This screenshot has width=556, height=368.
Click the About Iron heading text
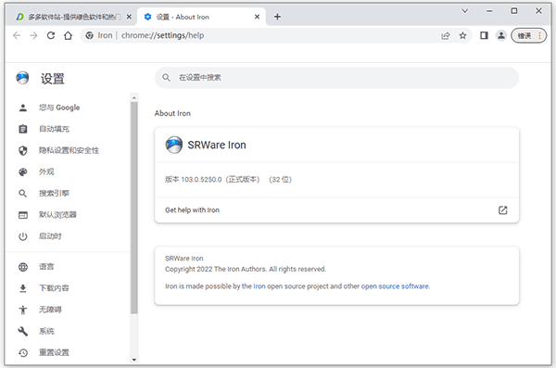[x=172, y=113]
